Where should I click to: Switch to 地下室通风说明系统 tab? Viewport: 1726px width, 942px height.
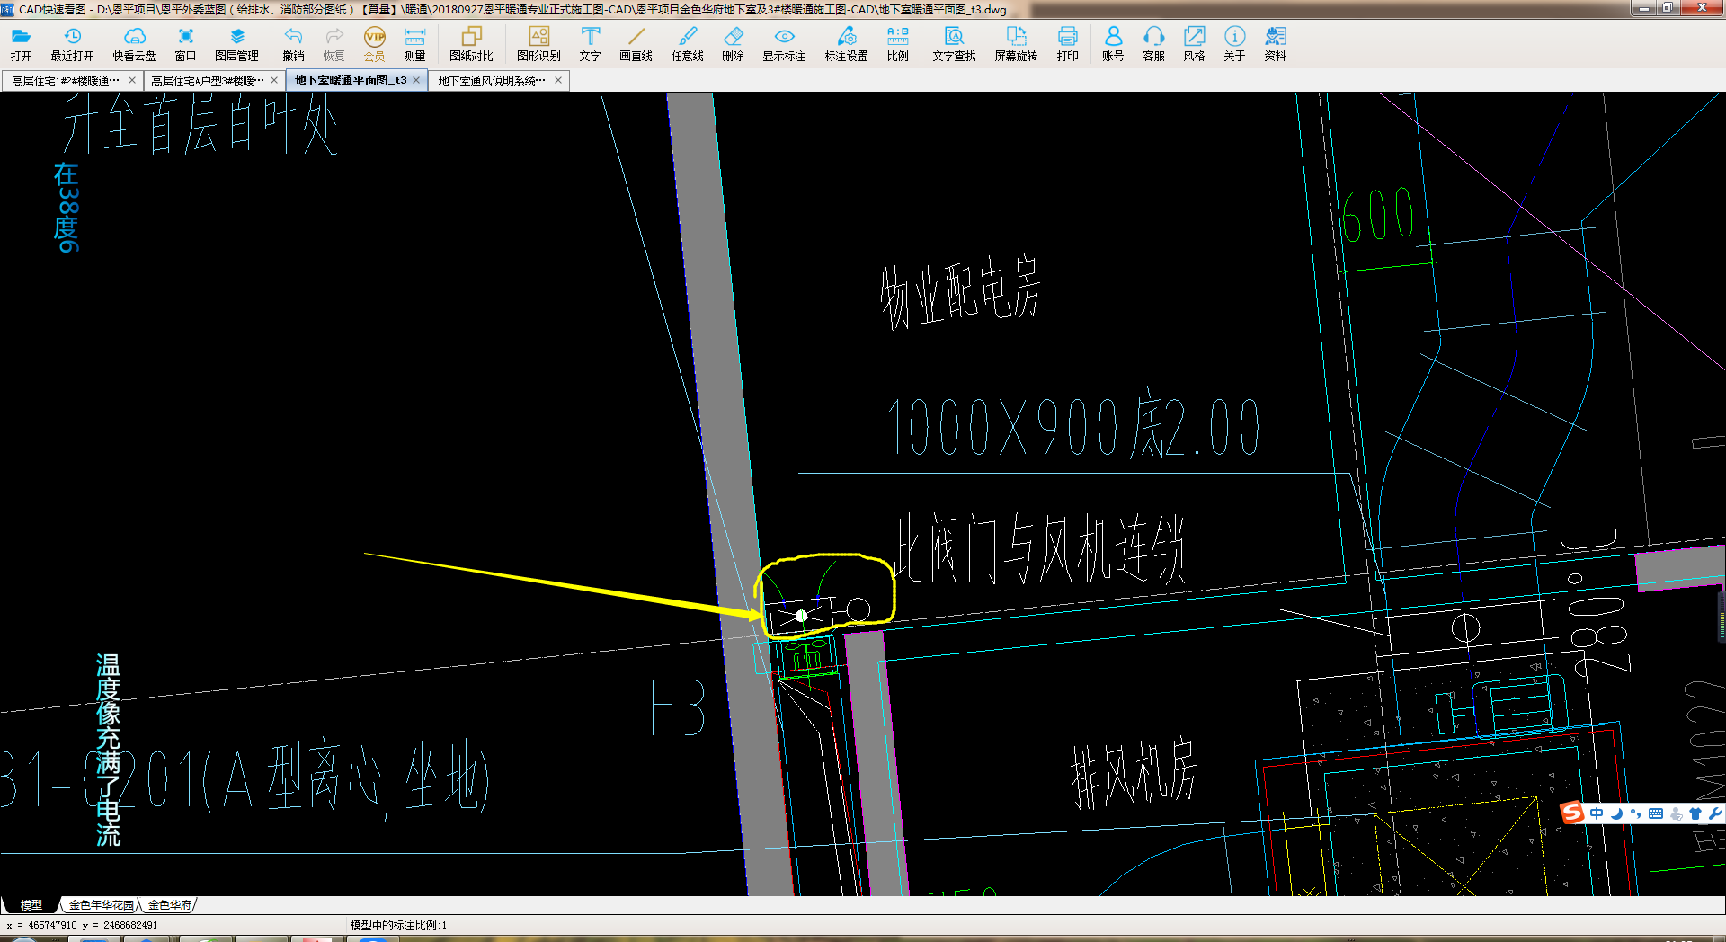(491, 81)
